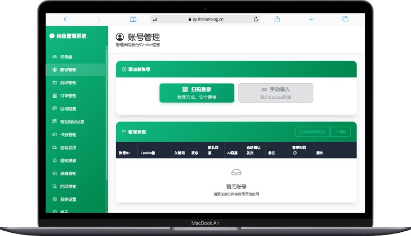Image resolution: width=411 pixels, height=236 pixels.
Task: Go back with the browser back arrow
Action: pyautogui.click(x=65, y=19)
